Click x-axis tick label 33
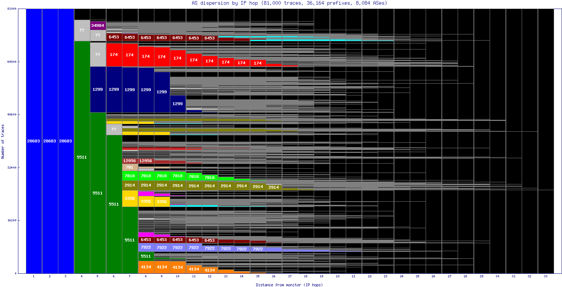The height and width of the screenshot is (287, 562). point(545,277)
